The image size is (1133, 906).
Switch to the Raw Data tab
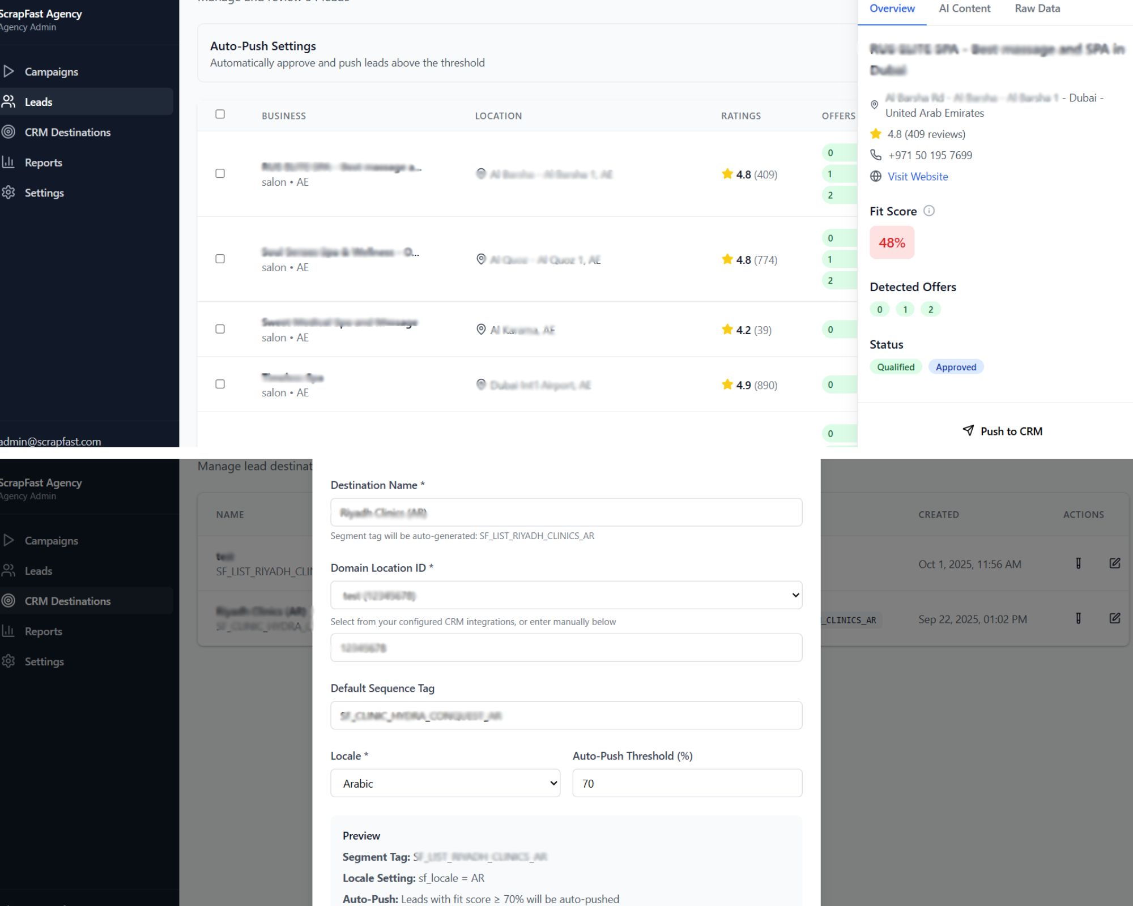tap(1037, 8)
